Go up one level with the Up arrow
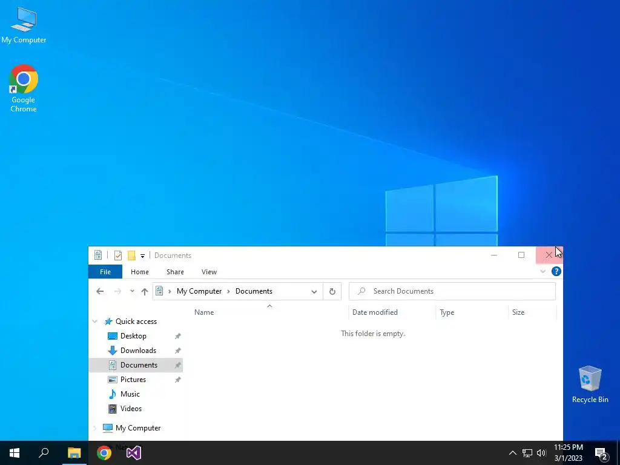The width and height of the screenshot is (620, 465). coord(144,291)
